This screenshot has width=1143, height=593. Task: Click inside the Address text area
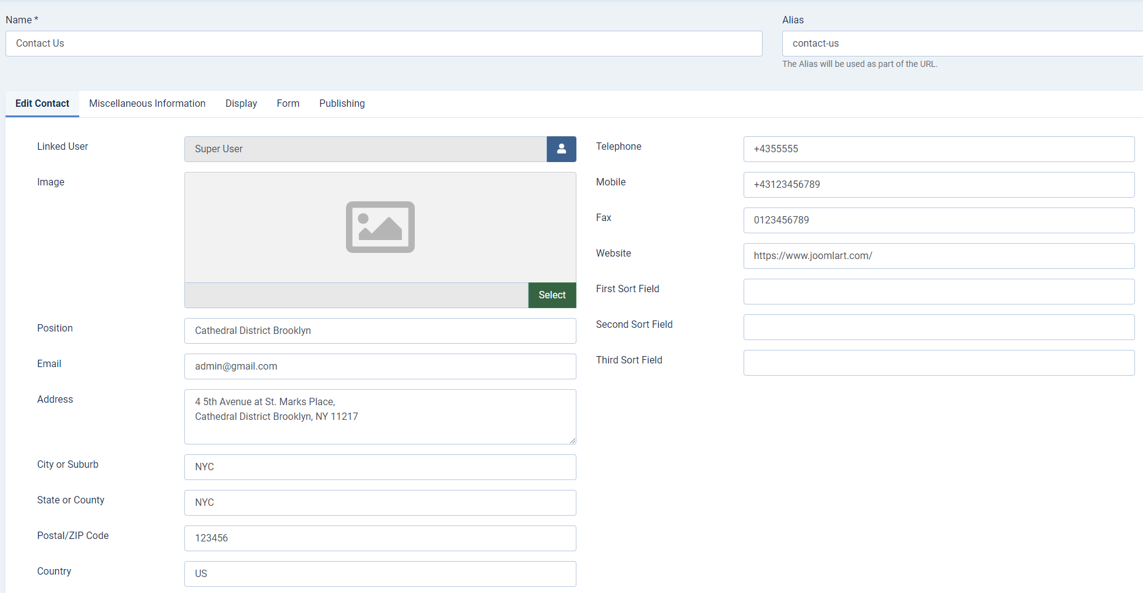click(x=380, y=417)
